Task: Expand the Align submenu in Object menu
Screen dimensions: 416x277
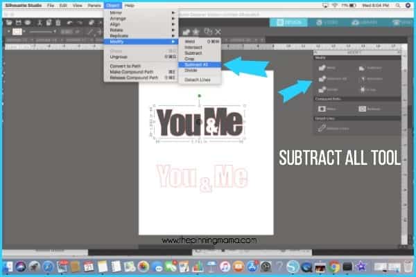Action: tap(141, 24)
